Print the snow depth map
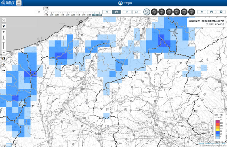Screen dimensions: 227x147 click(x=211, y=12)
